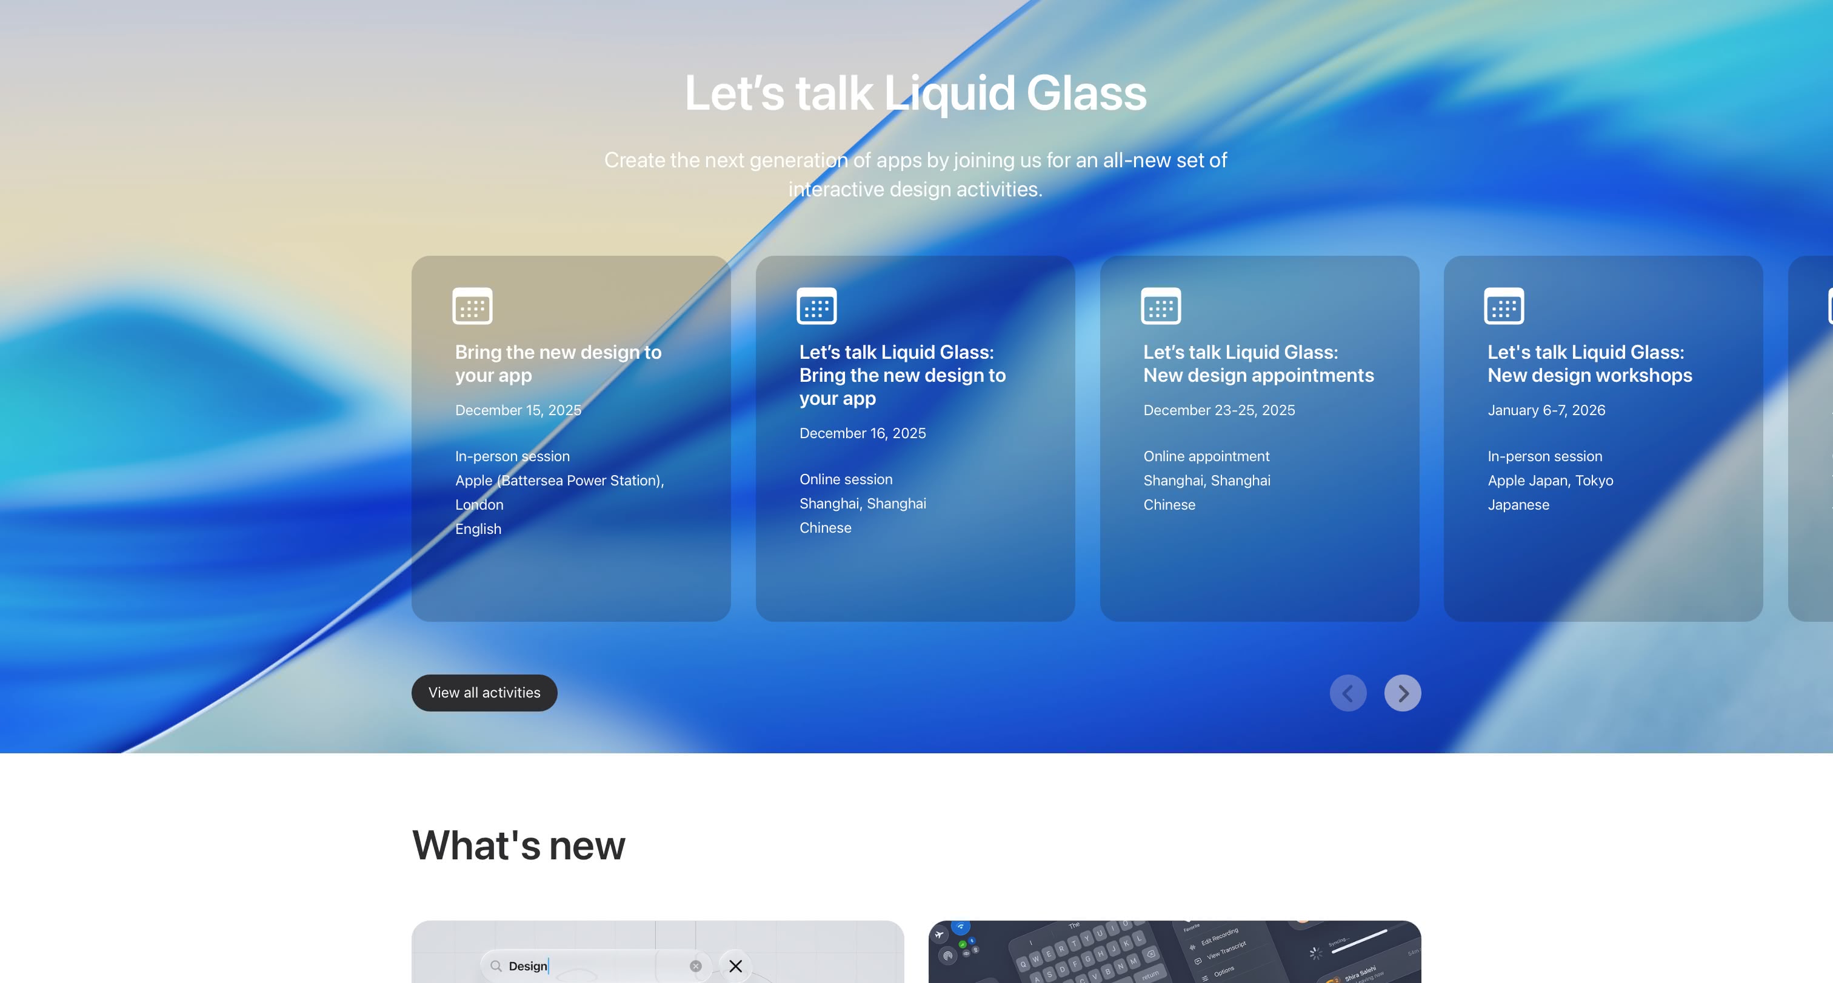Tap the backspace key on the on-screen keyboard
Viewport: 1833px width, 983px height.
coord(1150,954)
